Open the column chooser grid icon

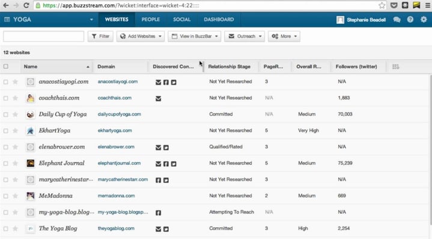pyautogui.click(x=395, y=66)
